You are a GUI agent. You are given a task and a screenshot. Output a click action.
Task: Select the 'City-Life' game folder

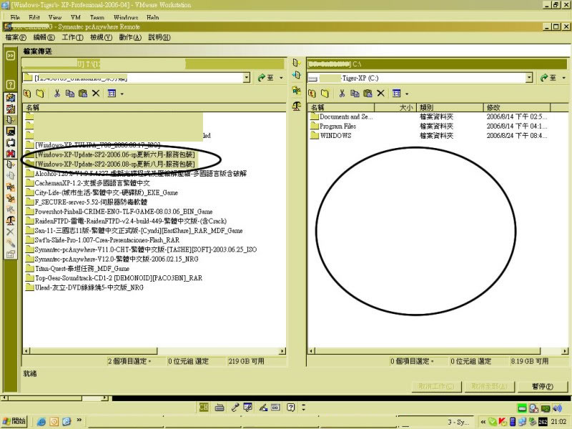tap(102, 192)
